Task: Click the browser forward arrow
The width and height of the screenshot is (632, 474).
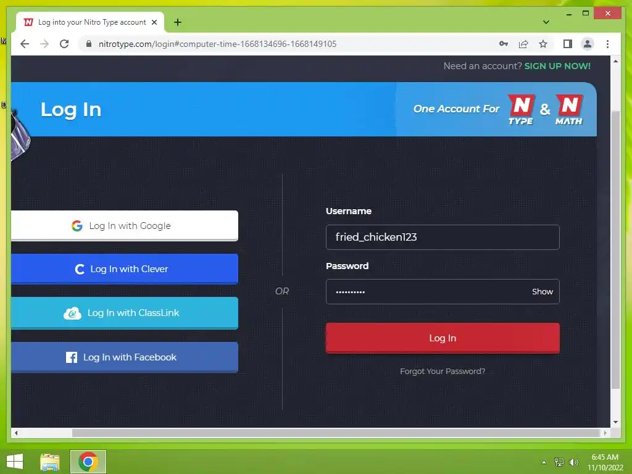Action: pyautogui.click(x=44, y=44)
